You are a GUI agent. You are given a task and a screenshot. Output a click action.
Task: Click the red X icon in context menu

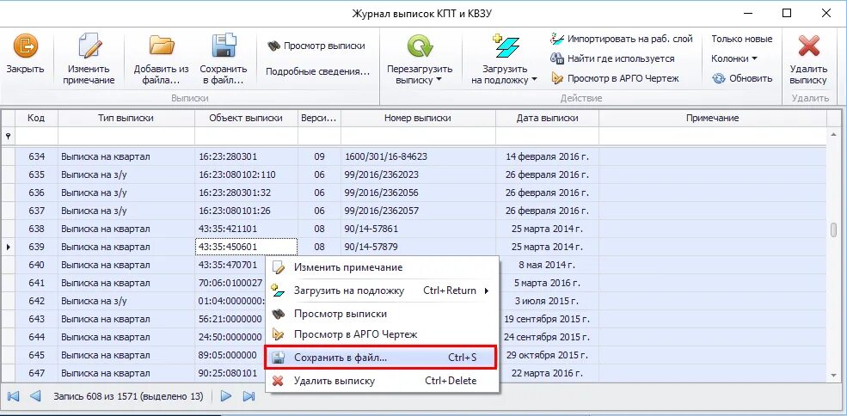[x=279, y=381]
